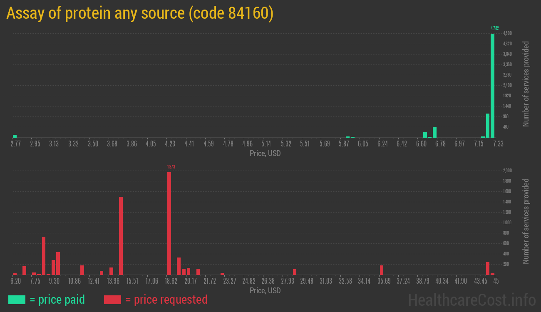Click the bottom chart's "Number of services provided" axis title

coord(526,221)
